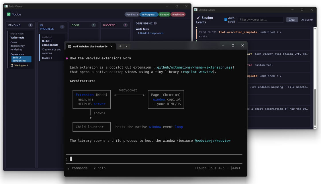Click the pending count badge showing 1

pyautogui.click(x=30, y=25)
